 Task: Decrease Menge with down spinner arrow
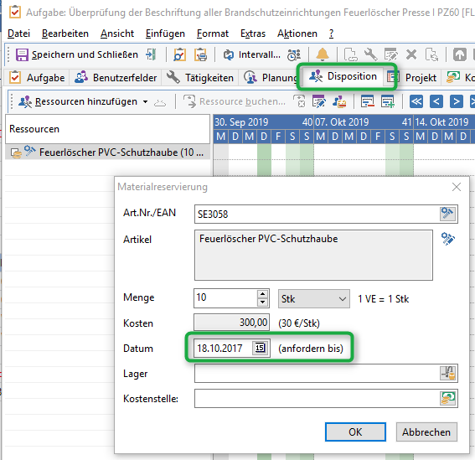point(263,302)
